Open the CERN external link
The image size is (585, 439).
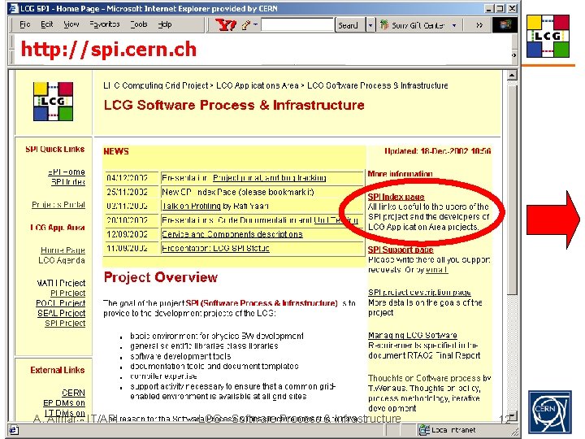(x=73, y=393)
